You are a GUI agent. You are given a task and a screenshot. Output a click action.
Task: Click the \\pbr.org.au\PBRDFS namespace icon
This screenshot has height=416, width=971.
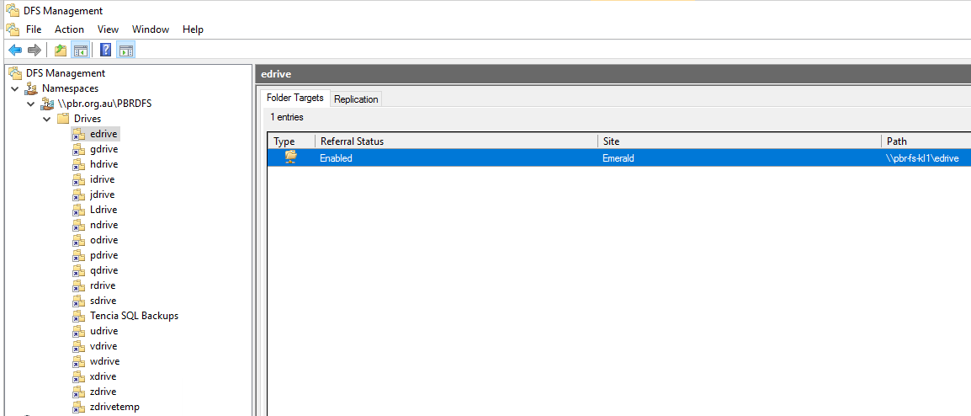[x=47, y=104]
